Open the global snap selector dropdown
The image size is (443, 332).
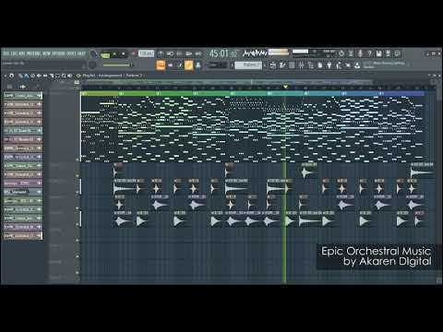[x=217, y=65]
